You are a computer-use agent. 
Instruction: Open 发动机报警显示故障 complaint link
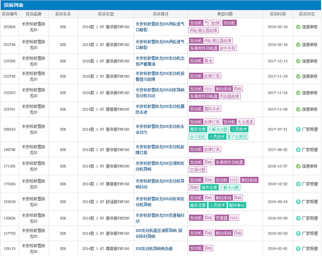coord(160,76)
